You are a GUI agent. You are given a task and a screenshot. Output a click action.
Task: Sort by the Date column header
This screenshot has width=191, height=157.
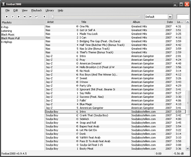170,22
